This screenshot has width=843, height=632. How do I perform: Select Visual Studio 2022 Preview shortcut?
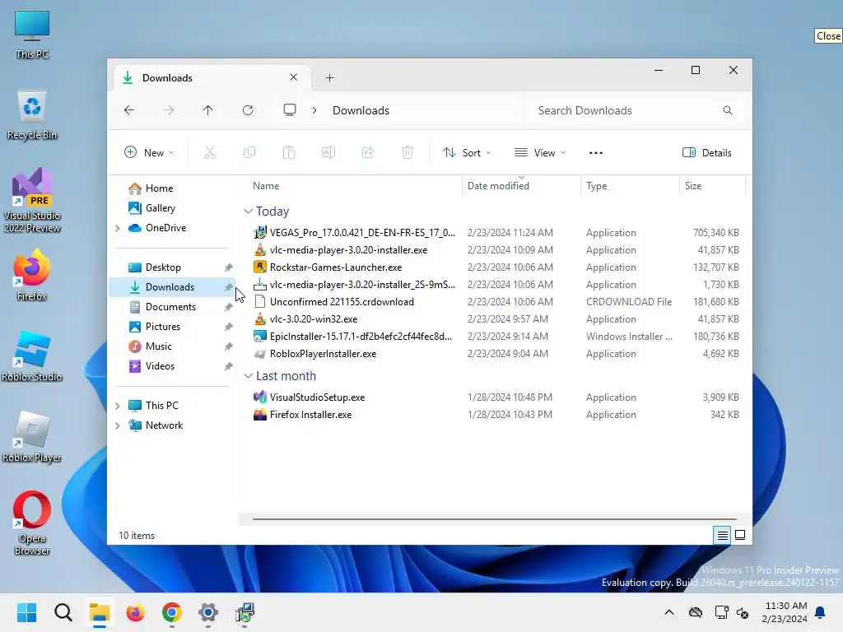(x=32, y=200)
